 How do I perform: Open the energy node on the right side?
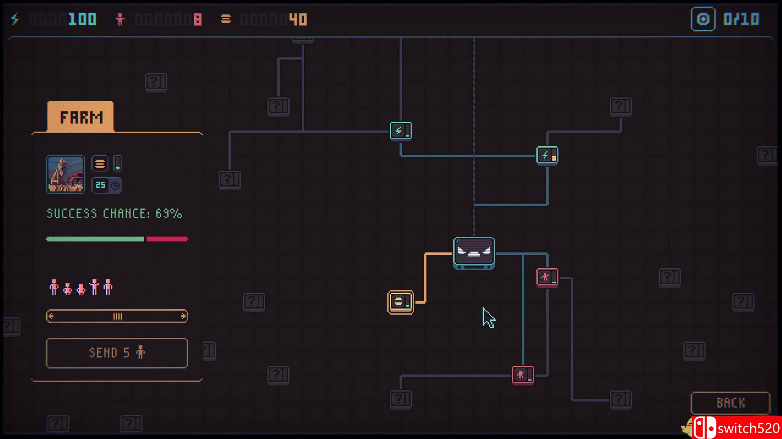click(547, 156)
